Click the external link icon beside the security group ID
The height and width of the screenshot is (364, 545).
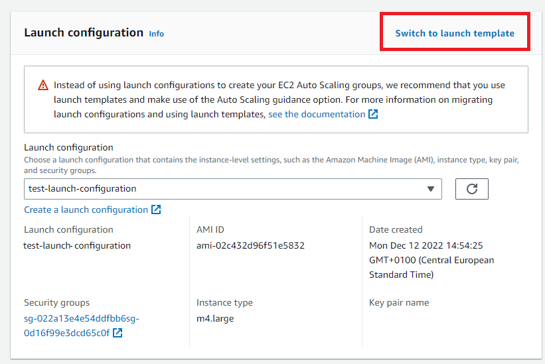(117, 333)
